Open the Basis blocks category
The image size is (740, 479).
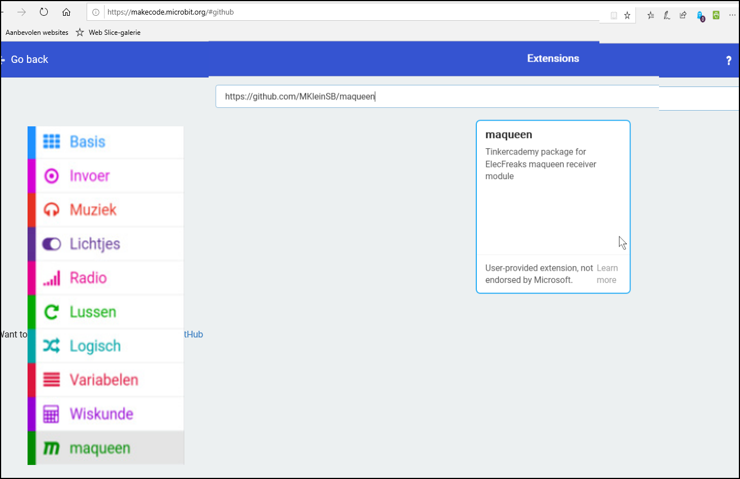click(x=106, y=142)
